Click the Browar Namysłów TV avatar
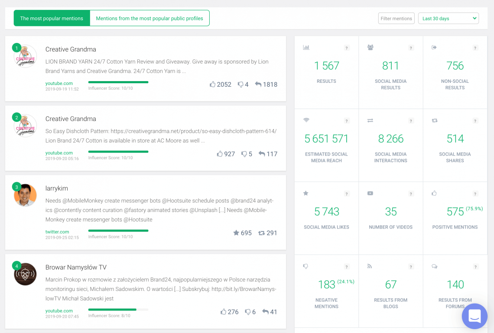Image resolution: width=494 pixels, height=333 pixels. [26, 274]
